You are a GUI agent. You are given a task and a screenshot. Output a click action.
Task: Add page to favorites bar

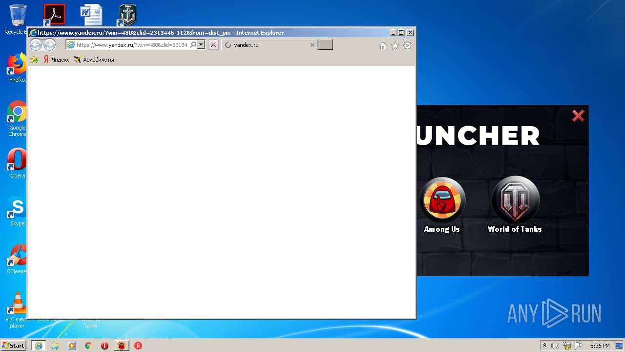(x=34, y=60)
